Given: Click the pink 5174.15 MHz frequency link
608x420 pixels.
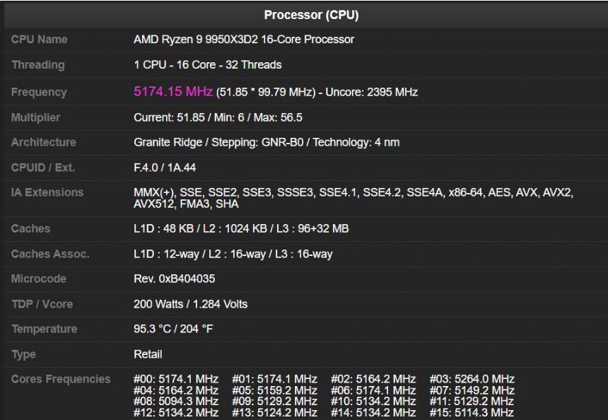Looking at the screenshot, I should click(173, 91).
